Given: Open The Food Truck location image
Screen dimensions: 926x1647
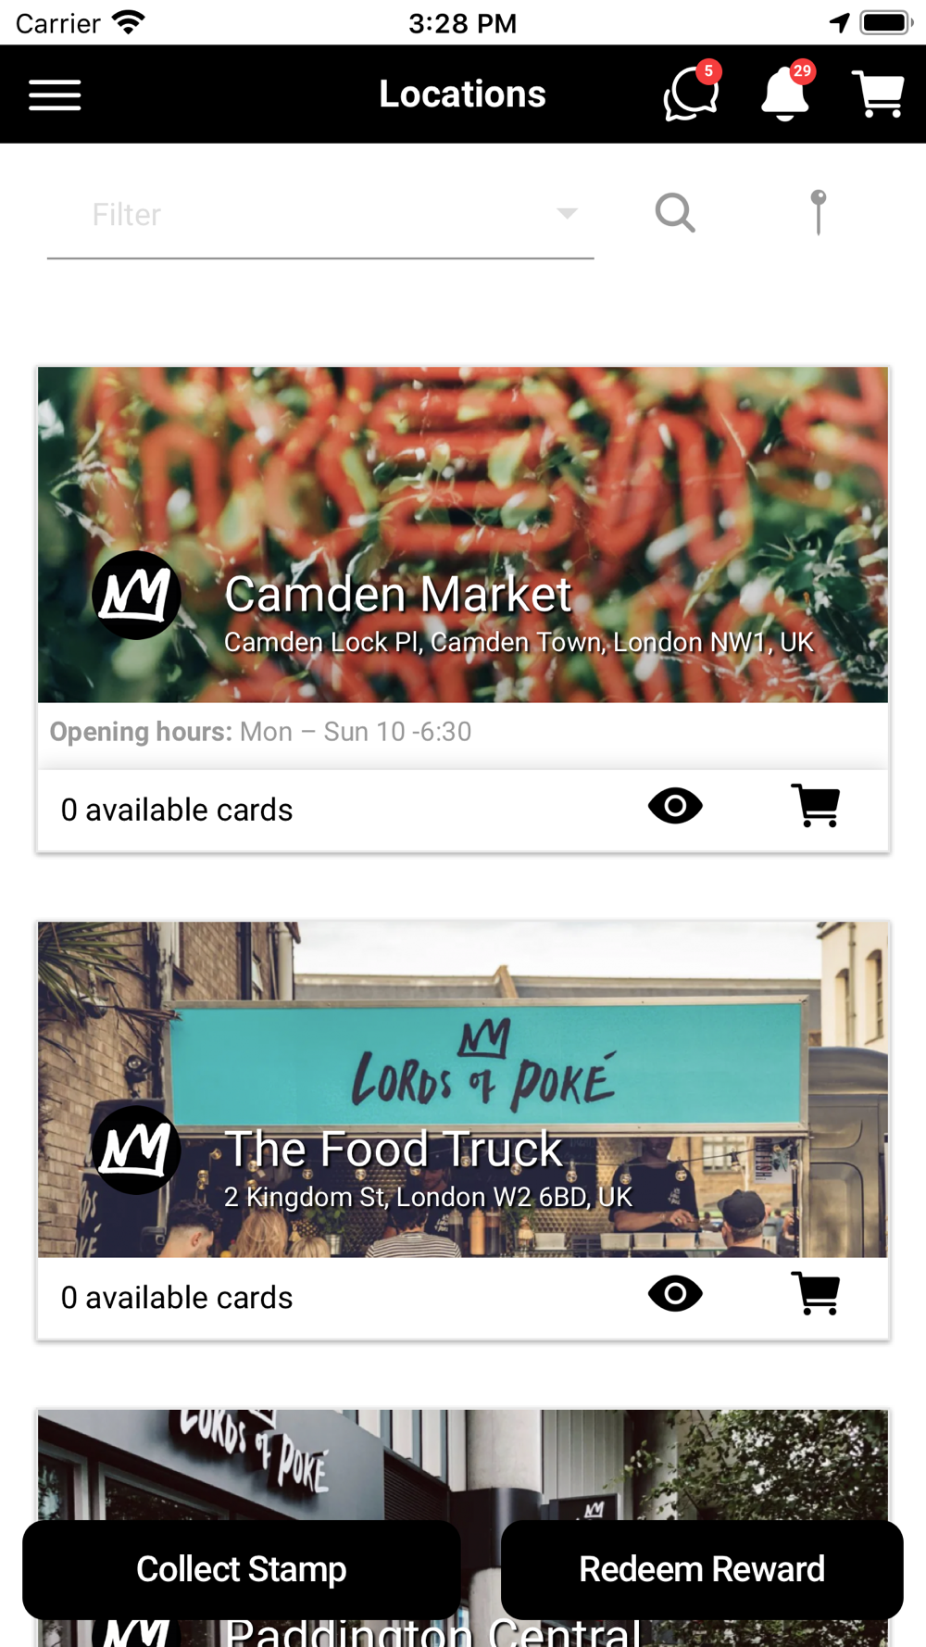Looking at the screenshot, I should pos(463,1089).
